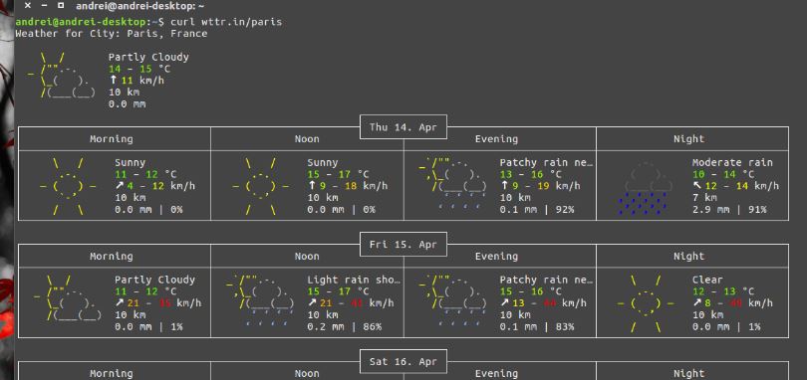Select Thursday noon precipitation '0.0 mm | 0%'
This screenshot has height=380, width=807.
341,210
